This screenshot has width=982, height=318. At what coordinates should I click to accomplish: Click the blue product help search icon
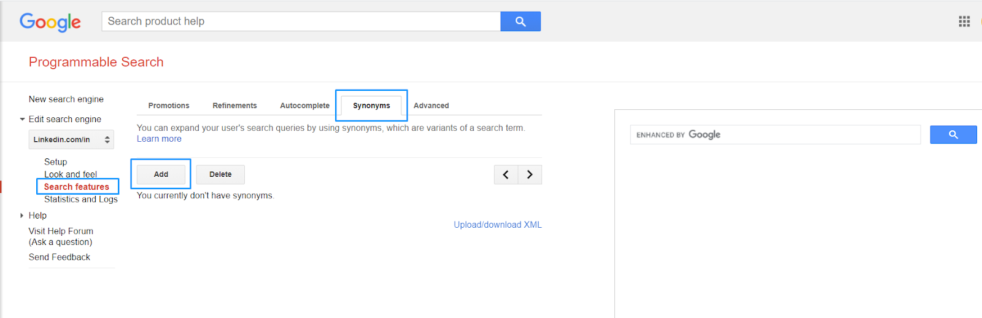click(520, 21)
